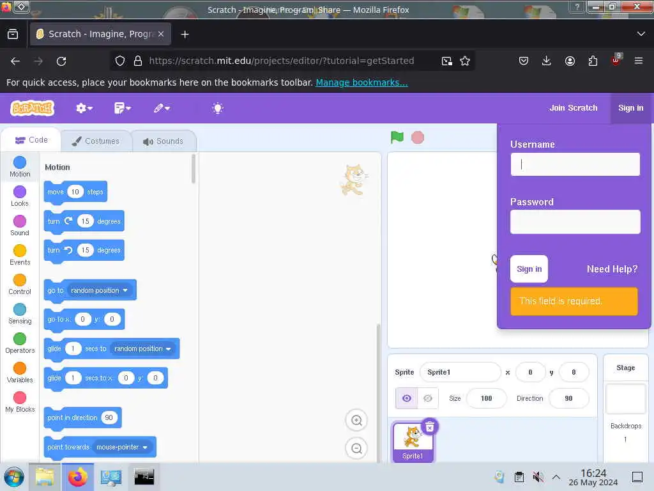
Task: Click the green flag to run
Action: (x=397, y=137)
